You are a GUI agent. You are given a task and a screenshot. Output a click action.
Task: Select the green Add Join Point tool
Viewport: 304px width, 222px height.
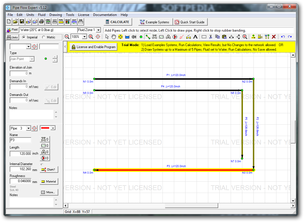click(141, 37)
